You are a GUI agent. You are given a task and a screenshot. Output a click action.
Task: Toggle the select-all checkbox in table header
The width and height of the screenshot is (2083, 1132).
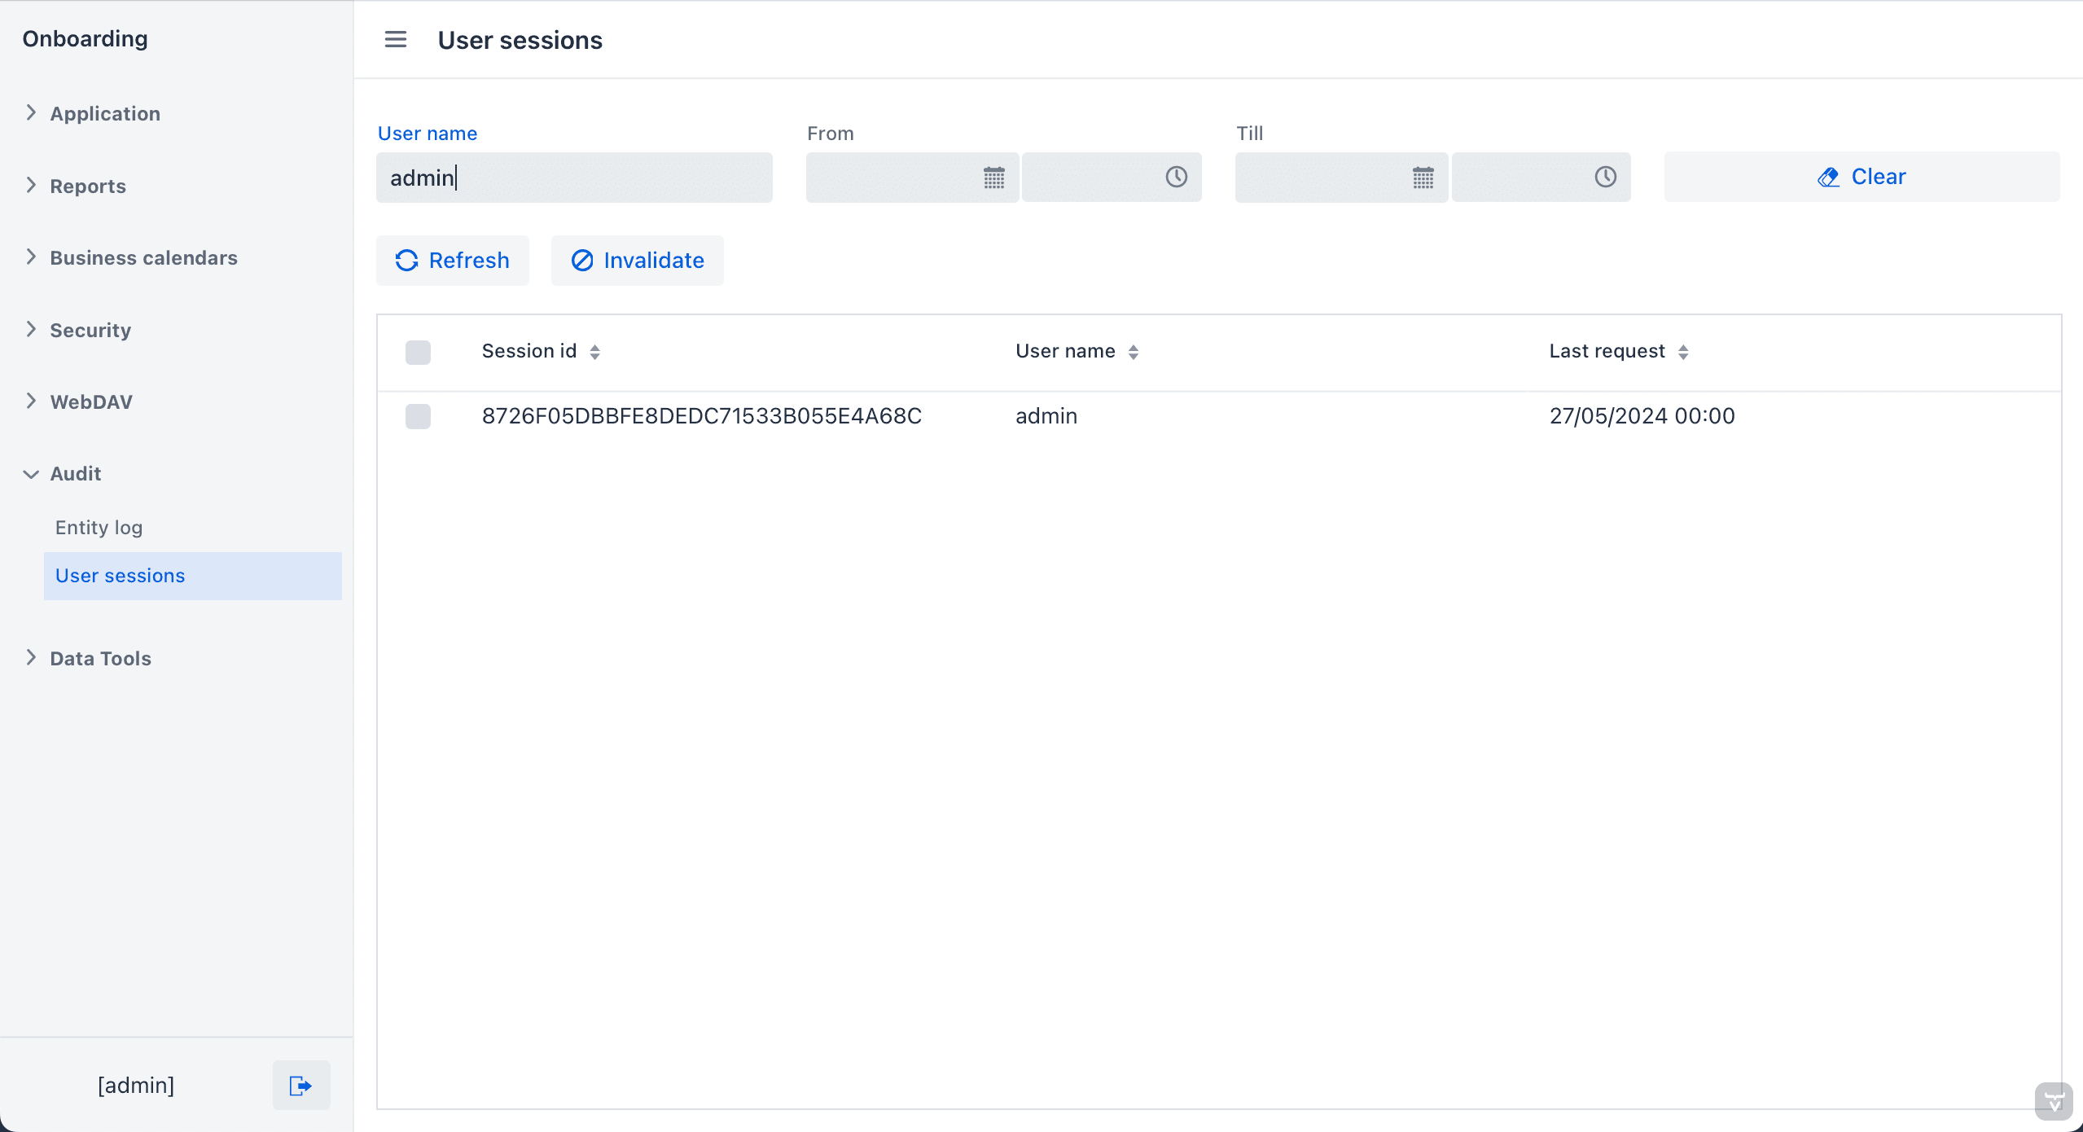(x=418, y=352)
